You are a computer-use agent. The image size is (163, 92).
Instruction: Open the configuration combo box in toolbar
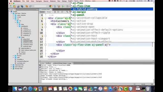[41, 6]
